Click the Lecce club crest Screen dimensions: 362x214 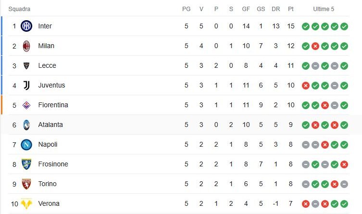pyautogui.click(x=26, y=65)
